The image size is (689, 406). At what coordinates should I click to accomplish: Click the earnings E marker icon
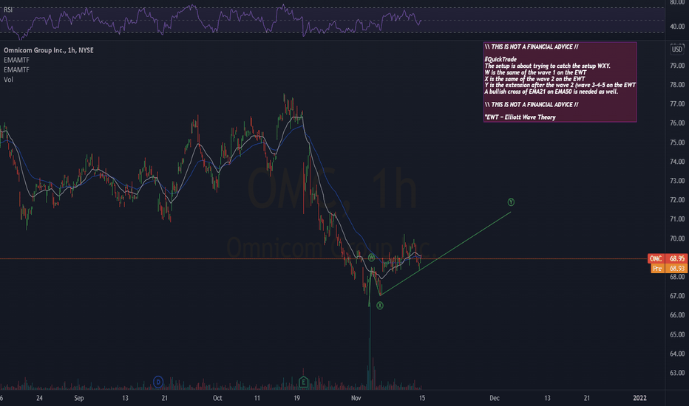[x=303, y=382]
